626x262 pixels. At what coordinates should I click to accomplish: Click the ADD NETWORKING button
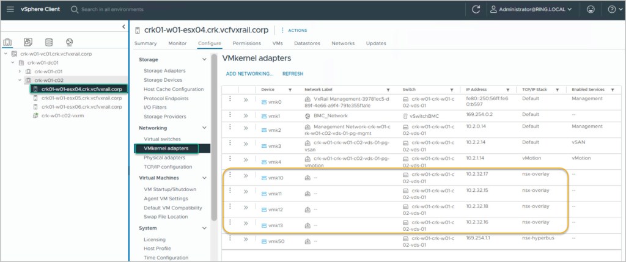[249, 73]
